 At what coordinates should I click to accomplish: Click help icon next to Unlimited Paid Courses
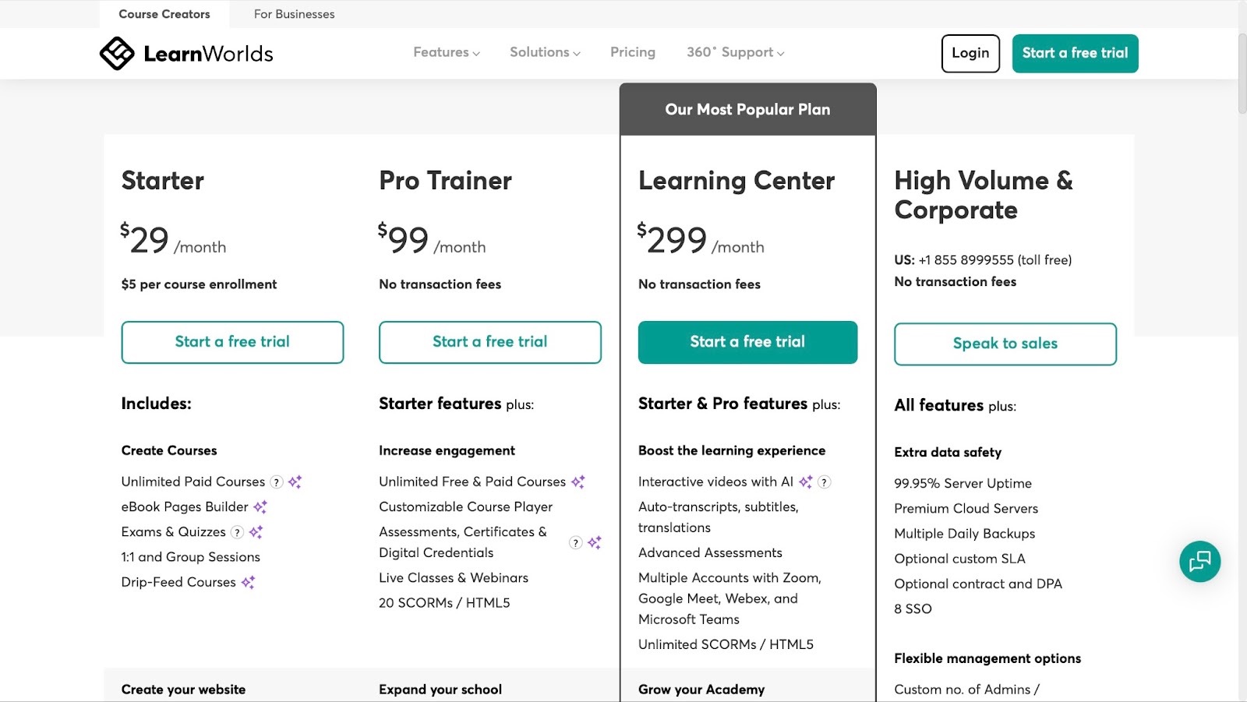coord(276,482)
